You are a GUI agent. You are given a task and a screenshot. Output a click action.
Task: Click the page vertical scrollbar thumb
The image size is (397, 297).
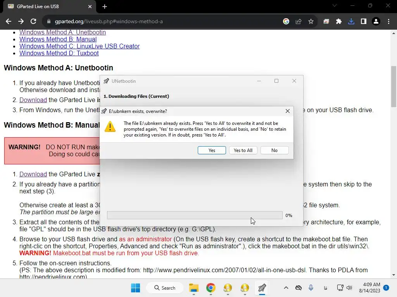click(394, 87)
